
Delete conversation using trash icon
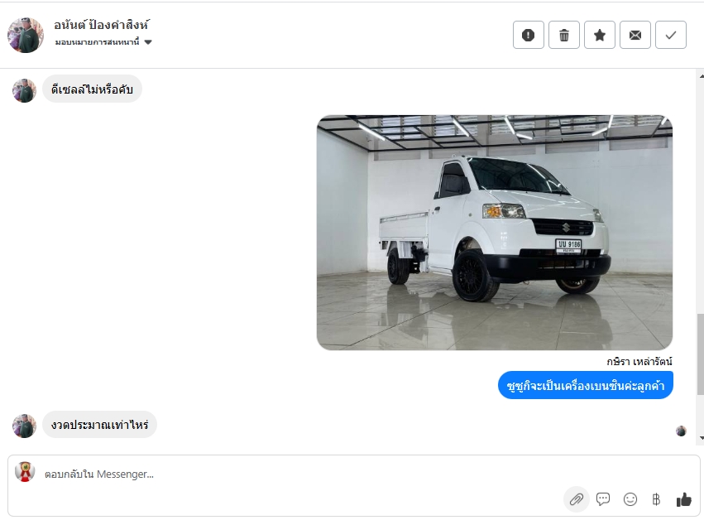564,35
